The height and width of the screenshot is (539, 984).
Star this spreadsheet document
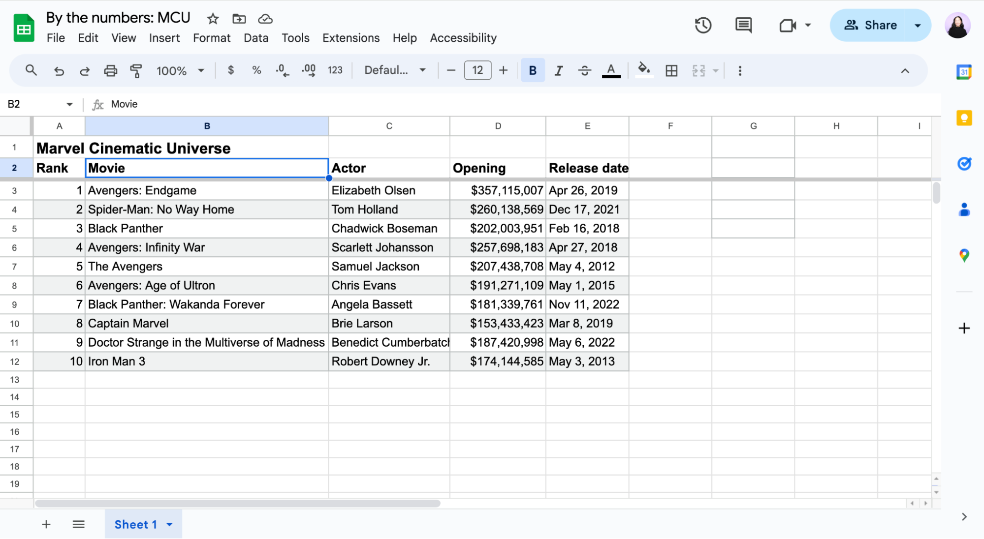click(x=213, y=19)
